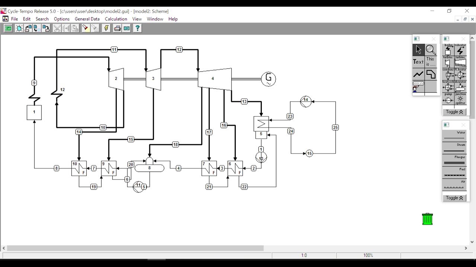Click the horizontal scrollbar right arrow
This screenshot has height=267, width=476.
466,248
